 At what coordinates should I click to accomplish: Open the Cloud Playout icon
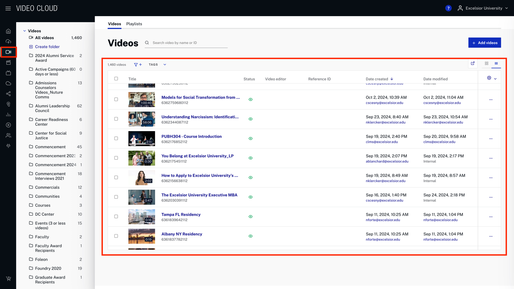8,83
